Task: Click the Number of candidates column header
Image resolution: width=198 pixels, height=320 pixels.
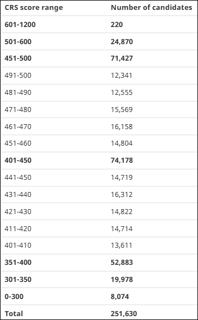Action: coord(151,8)
